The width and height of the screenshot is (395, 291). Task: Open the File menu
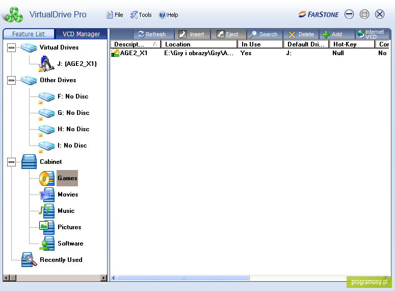click(x=115, y=15)
